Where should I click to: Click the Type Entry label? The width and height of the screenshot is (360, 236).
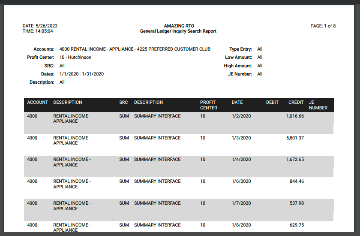[240, 49]
